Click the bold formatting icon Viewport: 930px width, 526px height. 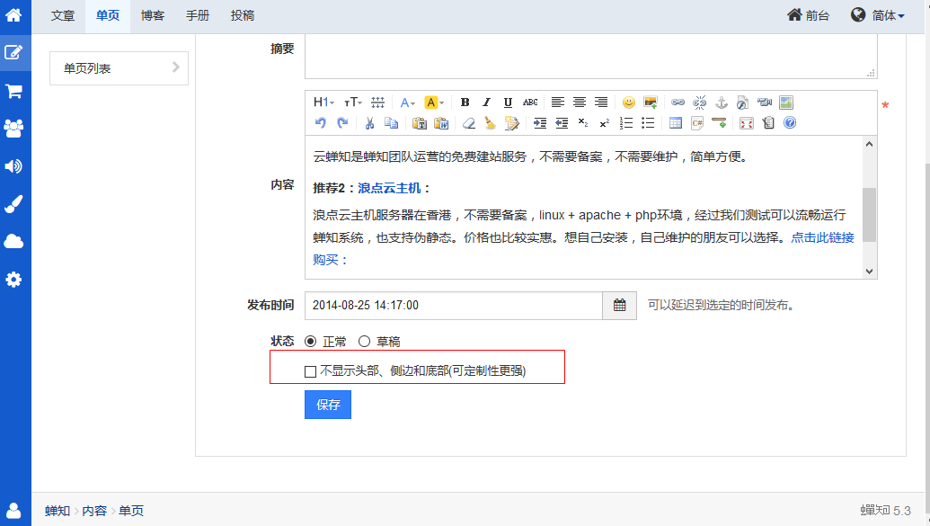[x=465, y=103]
